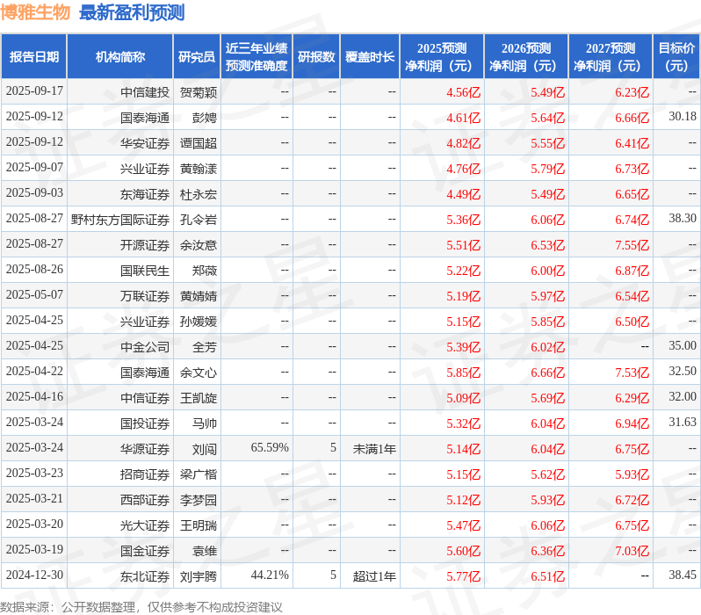Click the 近三年业绩预测准确度 column header
Viewport: 701px width, 615px height.
pyautogui.click(x=257, y=57)
